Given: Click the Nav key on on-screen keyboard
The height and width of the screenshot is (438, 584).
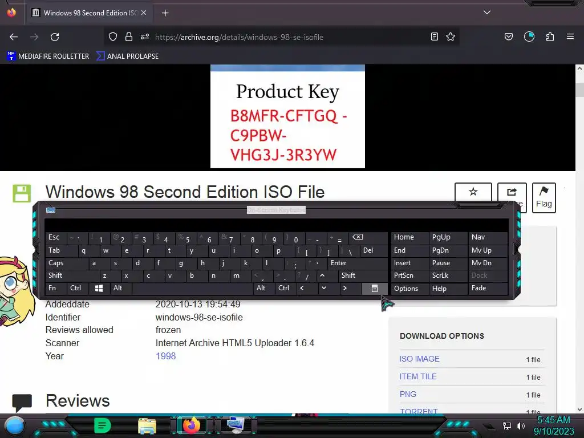Looking at the screenshot, I should [488, 237].
